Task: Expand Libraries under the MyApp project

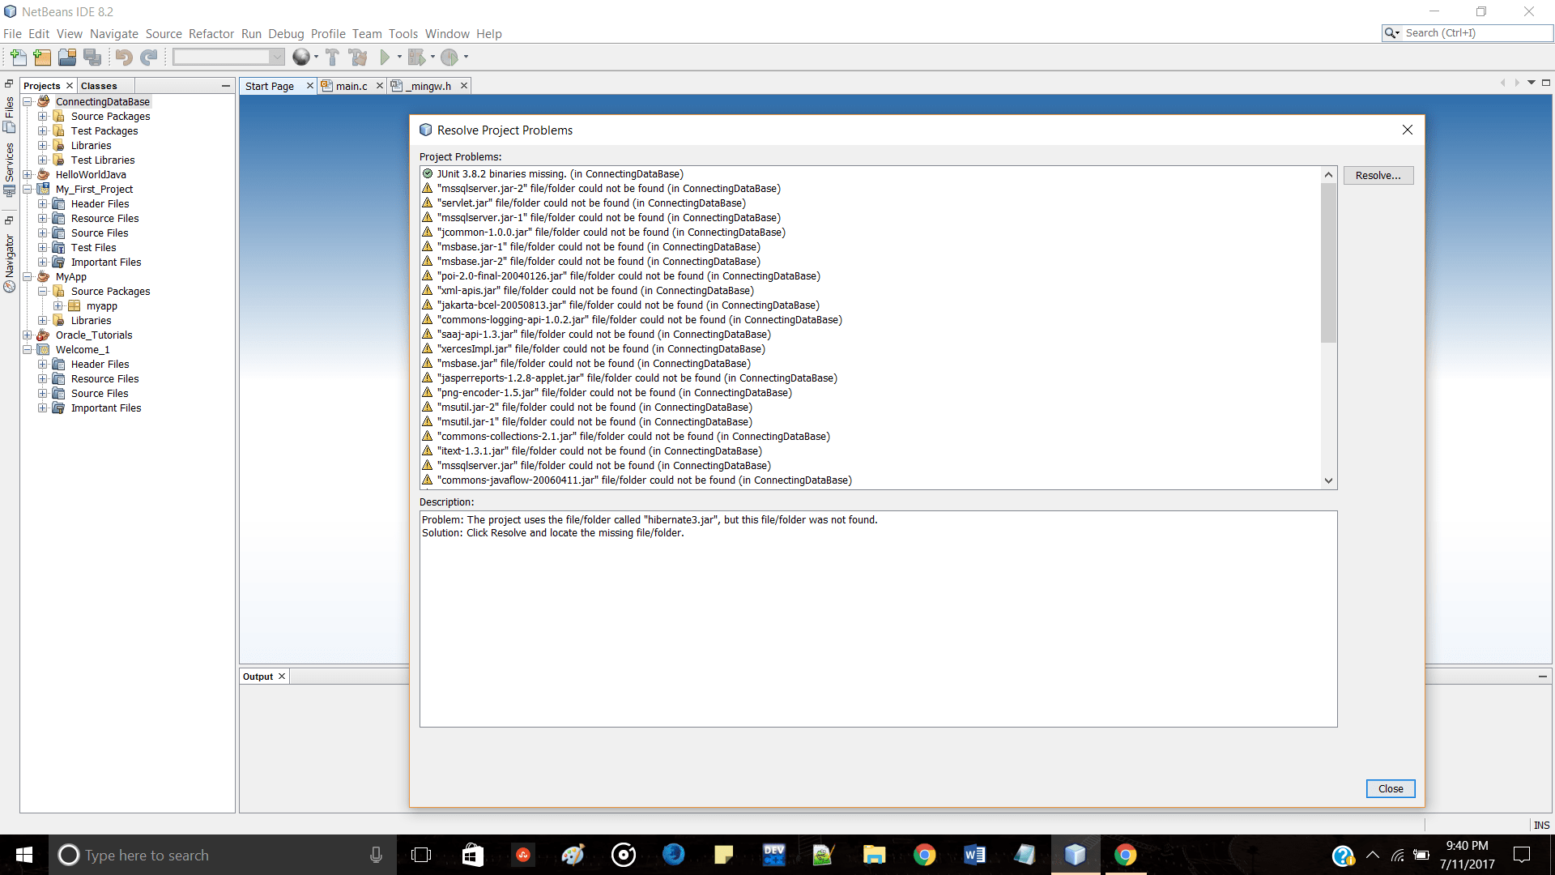Action: [x=42, y=320]
